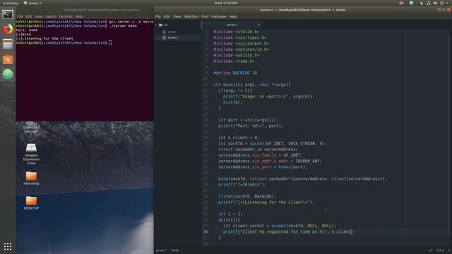This screenshot has height=254, width=452.
Task: Open Atom Selection menu
Action: [x=191, y=17]
